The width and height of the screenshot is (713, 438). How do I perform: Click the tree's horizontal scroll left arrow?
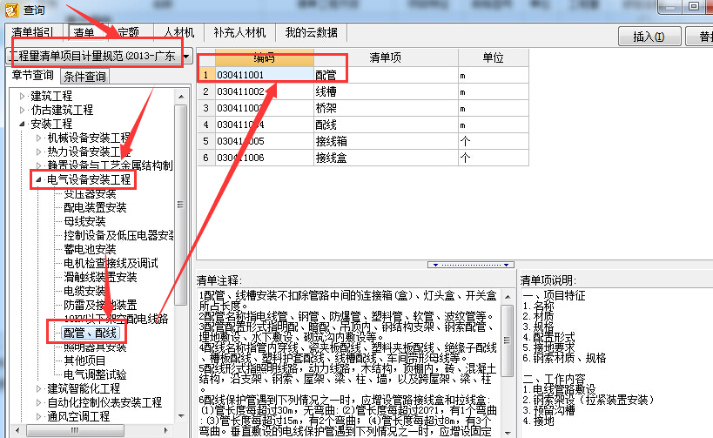17,430
